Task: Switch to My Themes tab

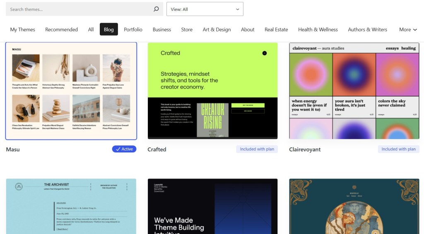Action: [22, 29]
